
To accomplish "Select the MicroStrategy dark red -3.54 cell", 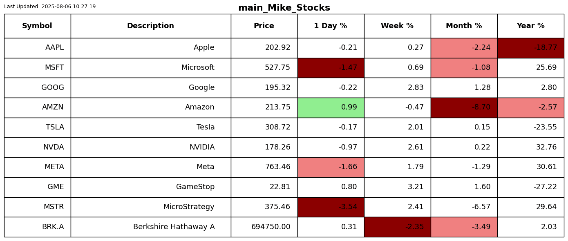I will coord(331,207).
